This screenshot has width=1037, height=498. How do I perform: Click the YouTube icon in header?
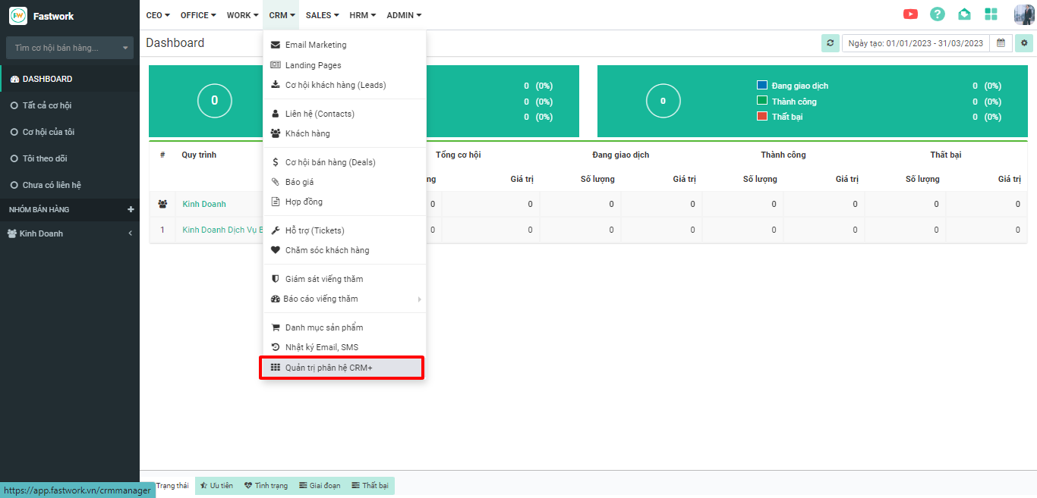click(x=910, y=14)
